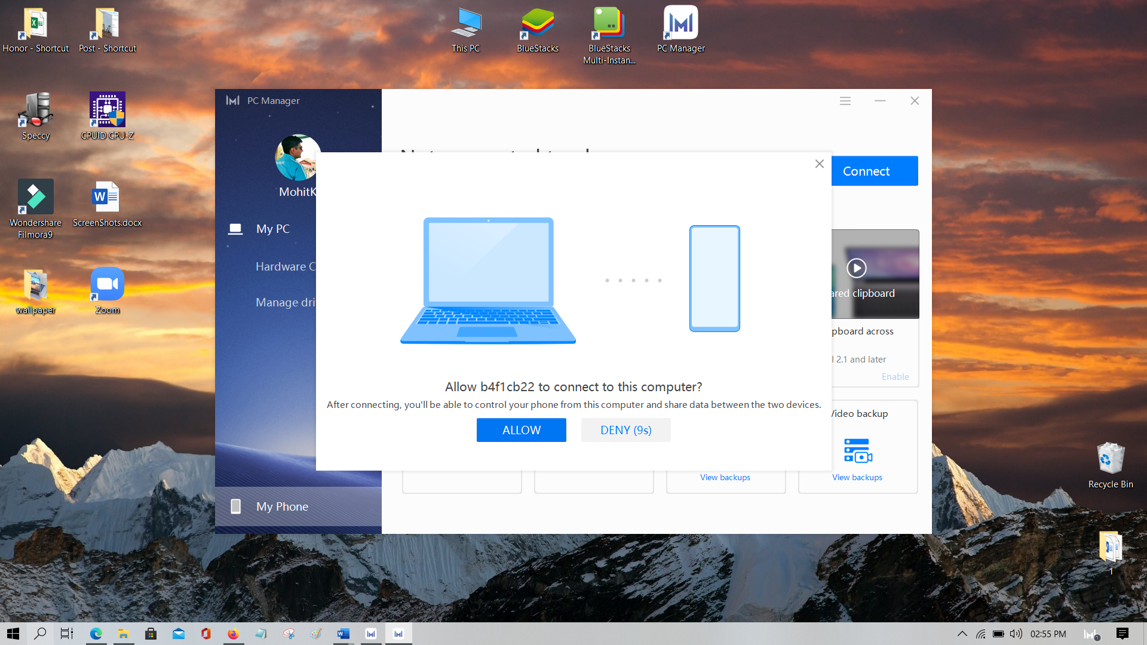Play the shared clipboard video
Image resolution: width=1147 pixels, height=645 pixels.
click(x=856, y=268)
